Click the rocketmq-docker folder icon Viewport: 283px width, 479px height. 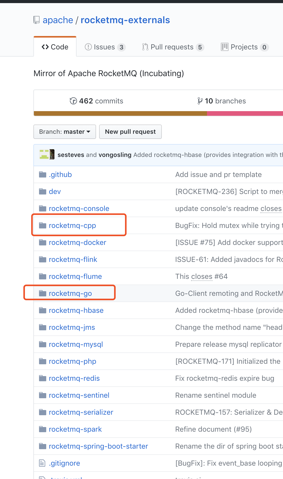click(x=42, y=243)
